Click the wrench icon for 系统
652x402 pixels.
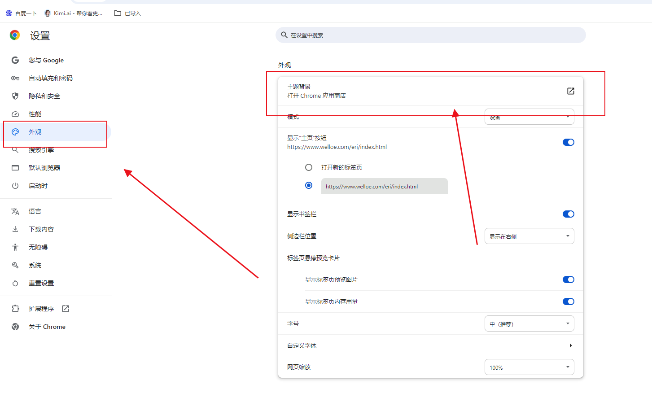pyautogui.click(x=15, y=265)
